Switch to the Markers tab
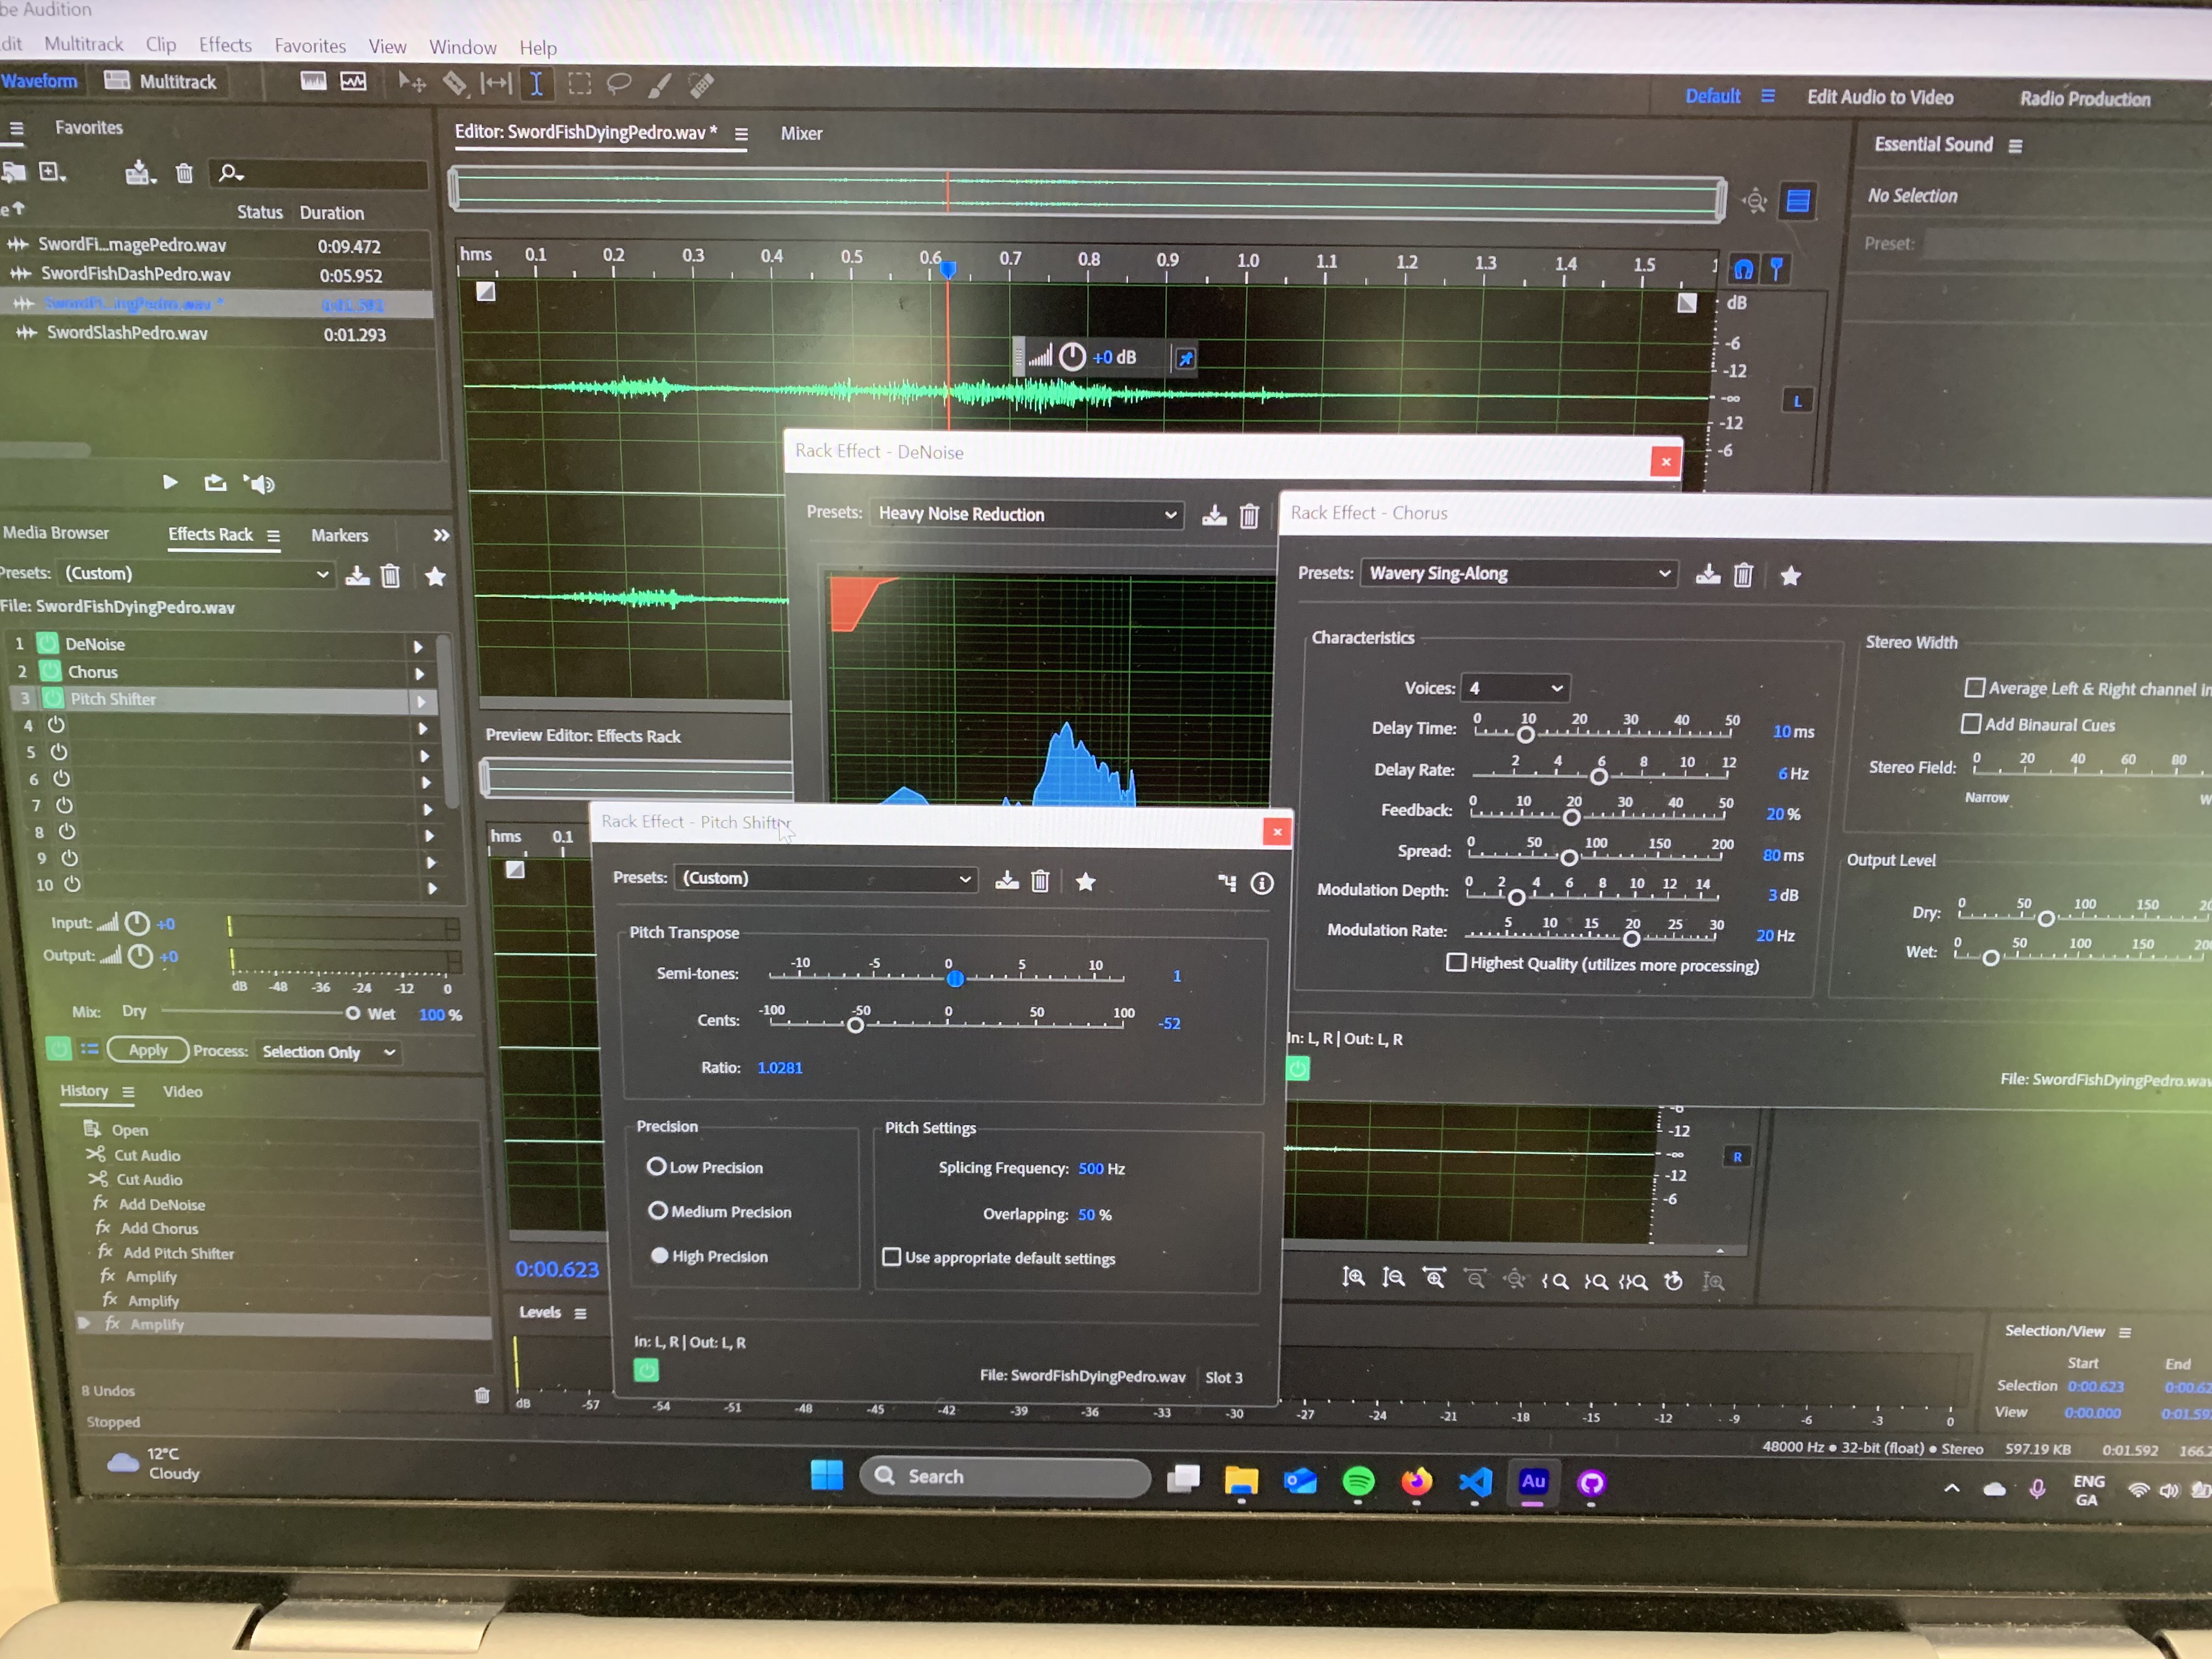 point(339,535)
